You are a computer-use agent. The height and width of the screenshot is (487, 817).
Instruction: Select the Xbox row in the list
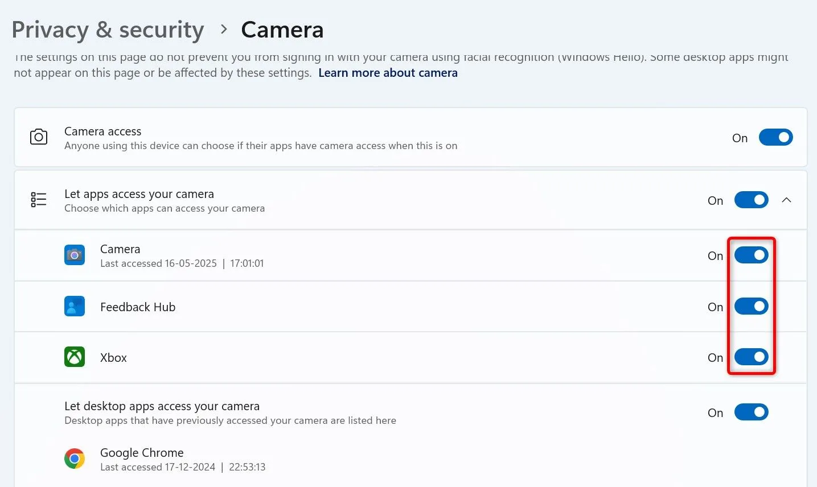[x=342, y=357]
